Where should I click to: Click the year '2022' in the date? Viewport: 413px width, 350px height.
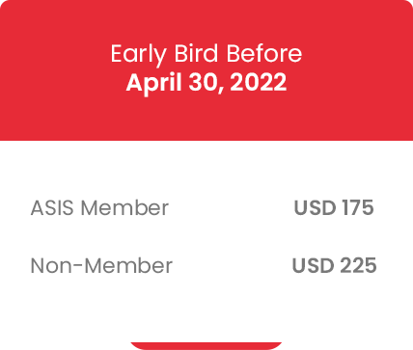(259, 82)
